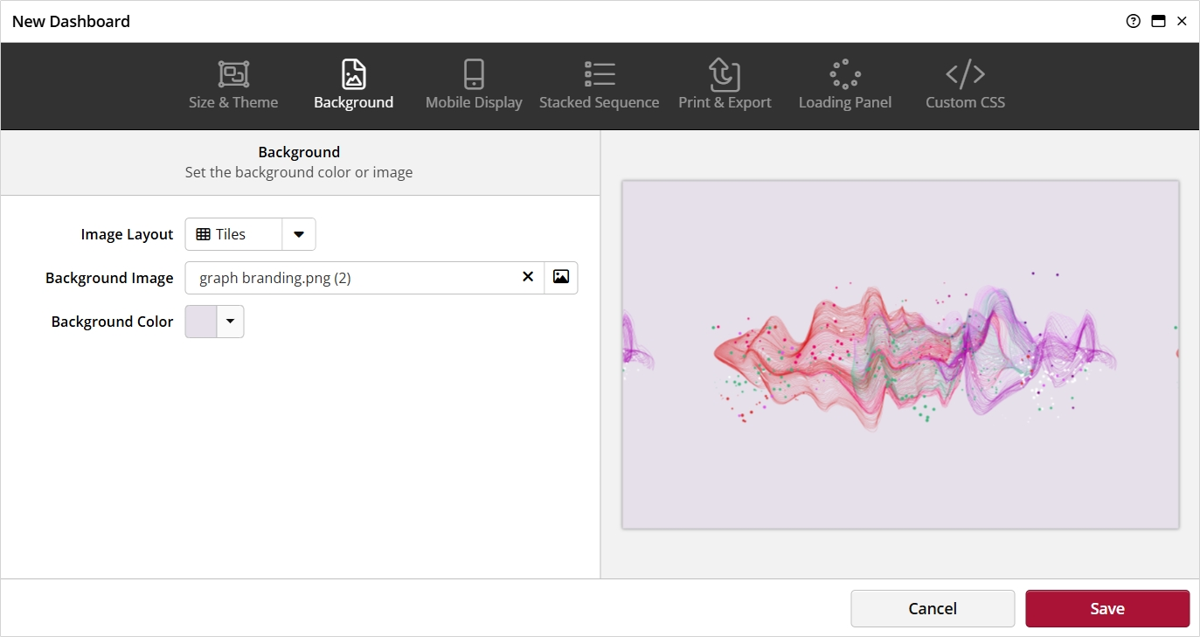The height and width of the screenshot is (637, 1200).
Task: Open the Size & Theme icon
Action: (233, 74)
